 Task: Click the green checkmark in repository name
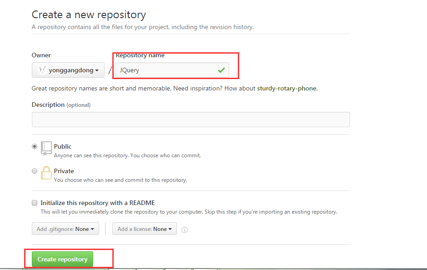point(221,70)
